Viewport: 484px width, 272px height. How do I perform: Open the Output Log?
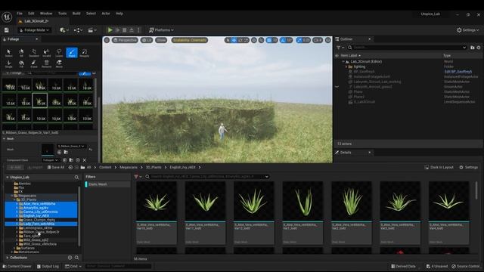tap(48, 266)
